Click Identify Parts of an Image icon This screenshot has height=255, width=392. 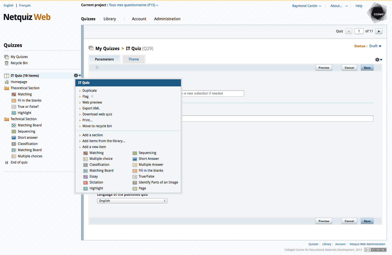(x=135, y=183)
